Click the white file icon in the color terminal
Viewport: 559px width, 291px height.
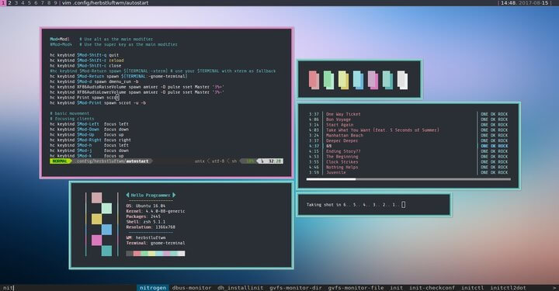coord(402,80)
